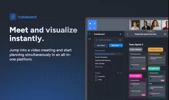Click the Needs review column label

(x=156, y=50)
